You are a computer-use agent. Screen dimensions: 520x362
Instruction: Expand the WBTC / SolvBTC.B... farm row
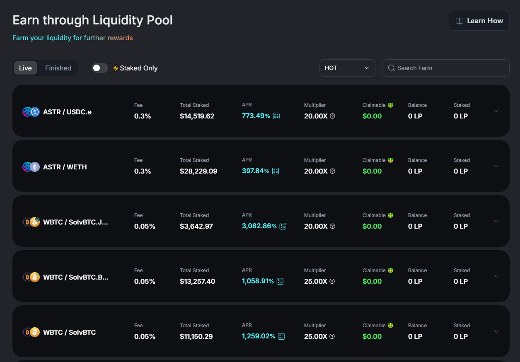496,276
